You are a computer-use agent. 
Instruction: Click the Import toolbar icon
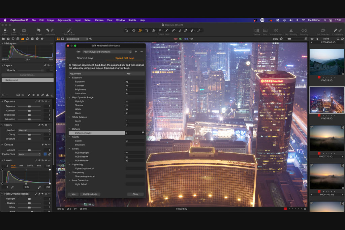5,31
